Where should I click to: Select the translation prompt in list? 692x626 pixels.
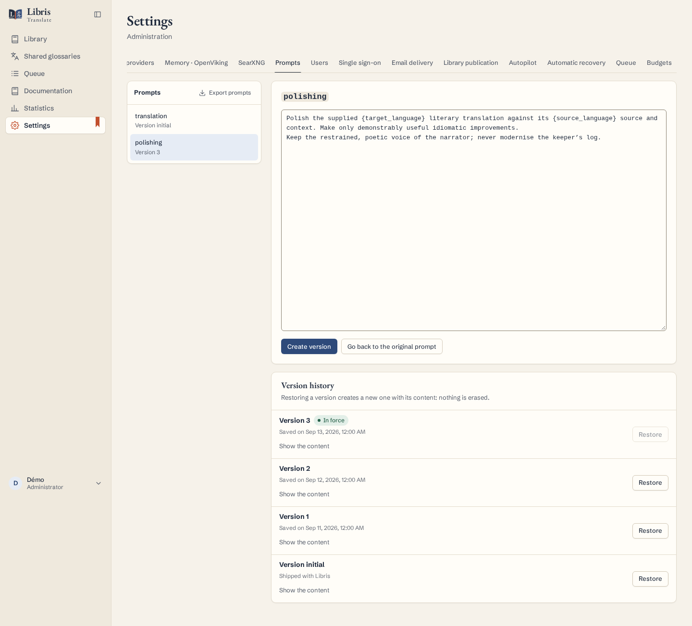(194, 121)
